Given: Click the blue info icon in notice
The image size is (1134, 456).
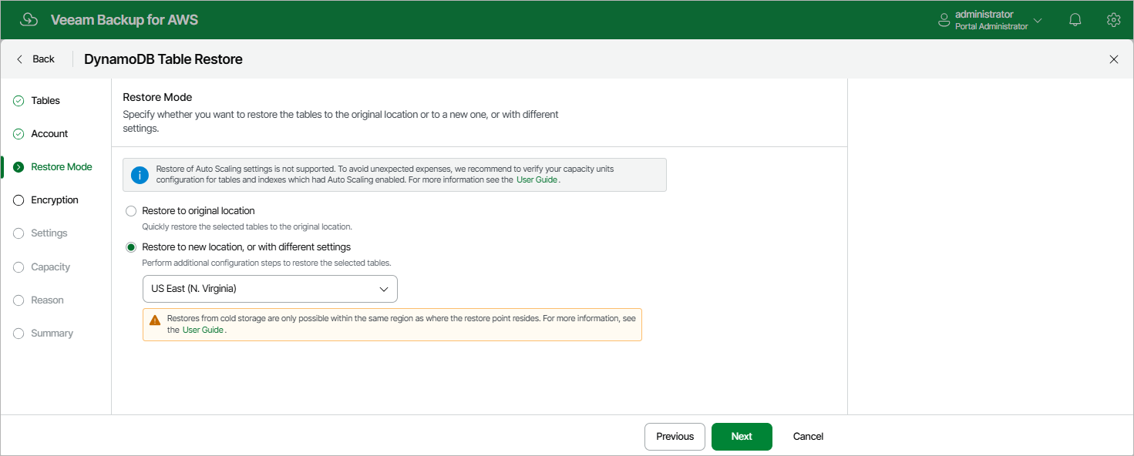Looking at the screenshot, I should 140,175.
